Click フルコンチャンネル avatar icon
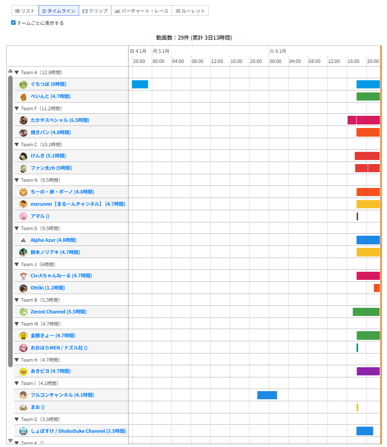The width and height of the screenshot is (387, 447). coord(23,395)
